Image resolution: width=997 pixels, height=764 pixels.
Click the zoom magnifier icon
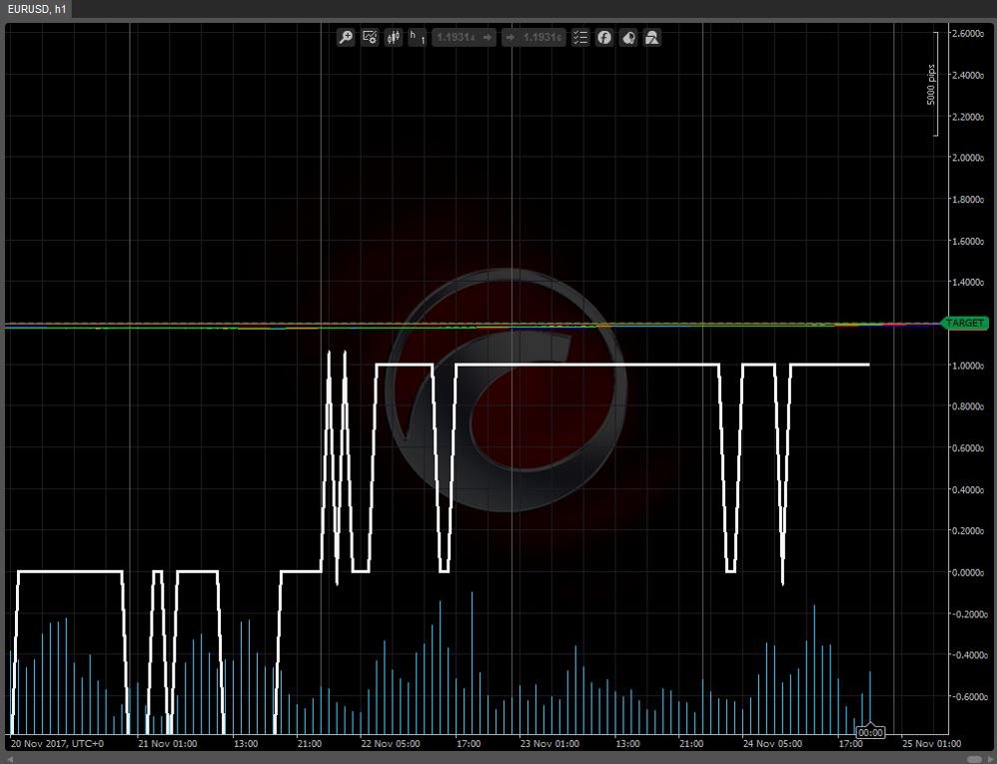click(346, 38)
